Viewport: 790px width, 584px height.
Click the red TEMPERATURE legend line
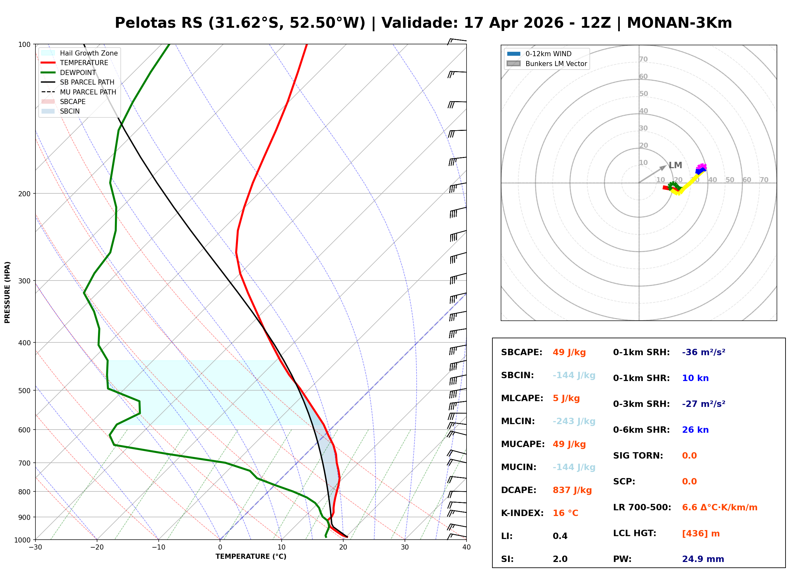click(x=48, y=63)
